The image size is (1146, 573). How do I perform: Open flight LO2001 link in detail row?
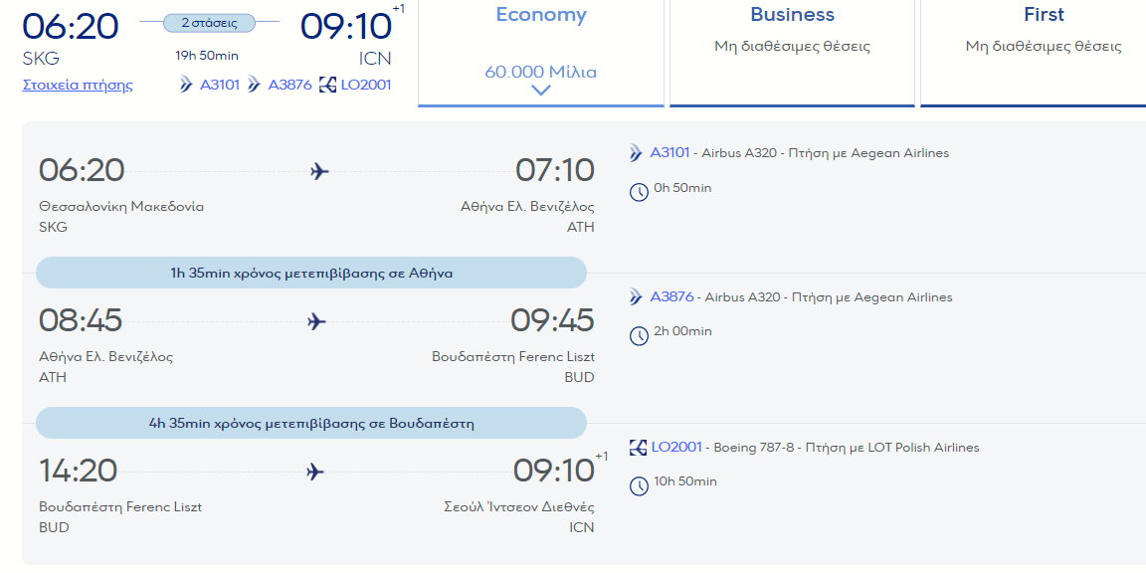676,448
